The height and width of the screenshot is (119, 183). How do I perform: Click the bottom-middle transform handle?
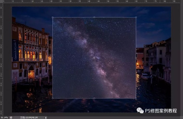94,98
